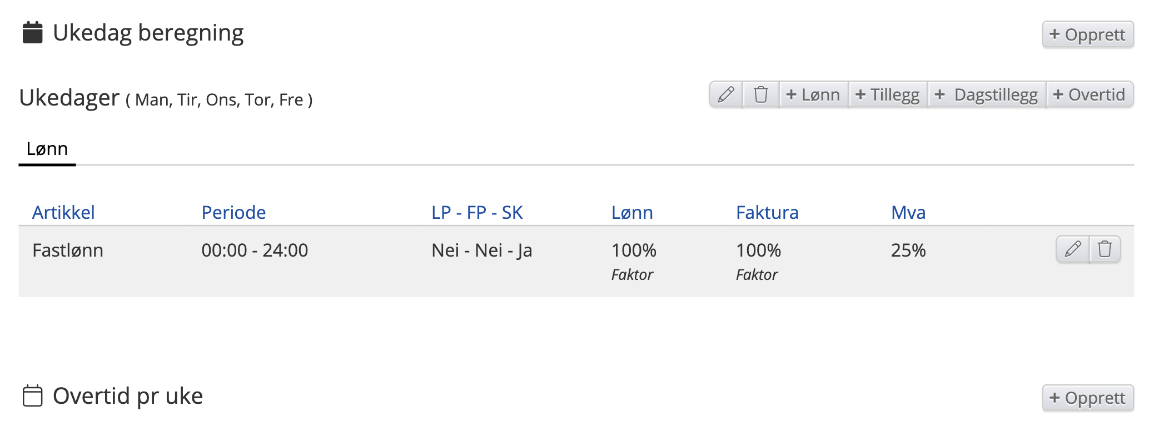Click the Ukedager edit pencil icon

[x=726, y=94]
